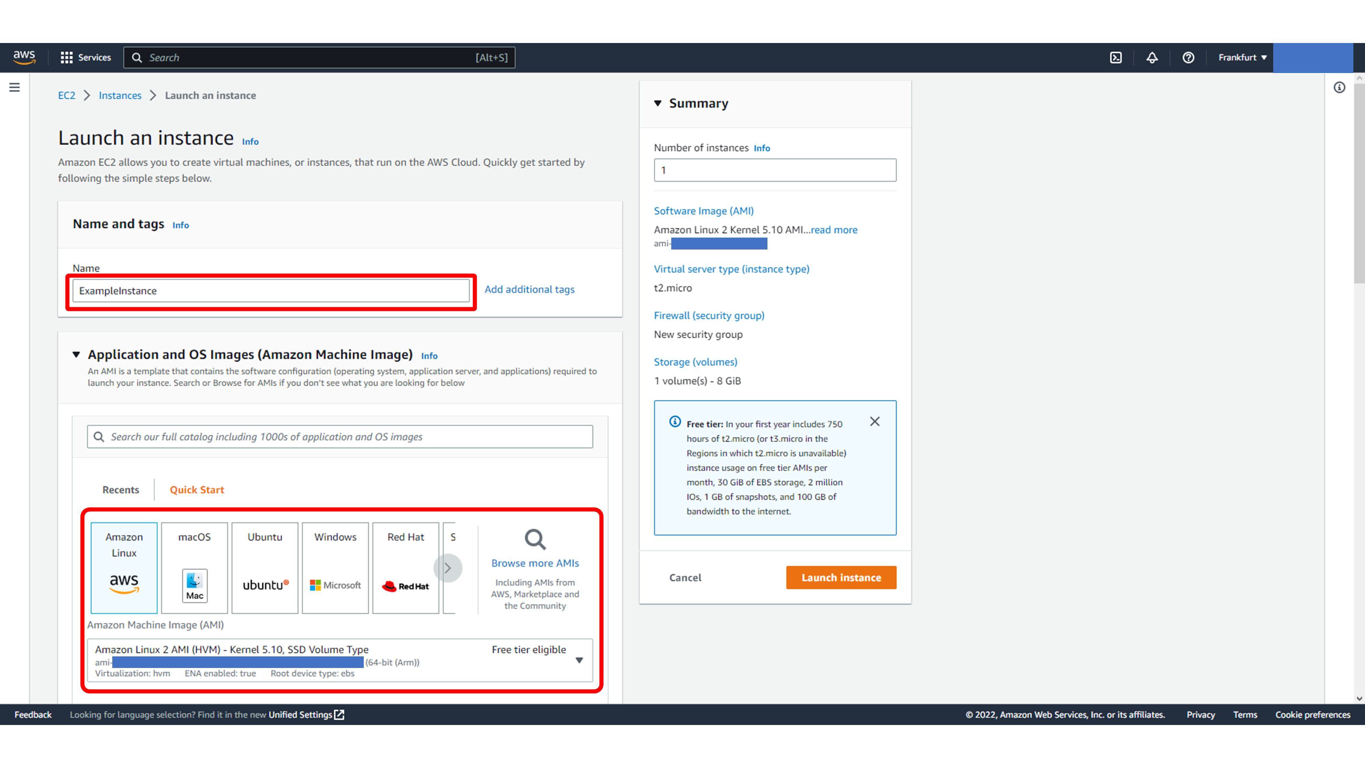Click the AWS logo home icon
This screenshot has width=1365, height=768.
click(x=24, y=57)
